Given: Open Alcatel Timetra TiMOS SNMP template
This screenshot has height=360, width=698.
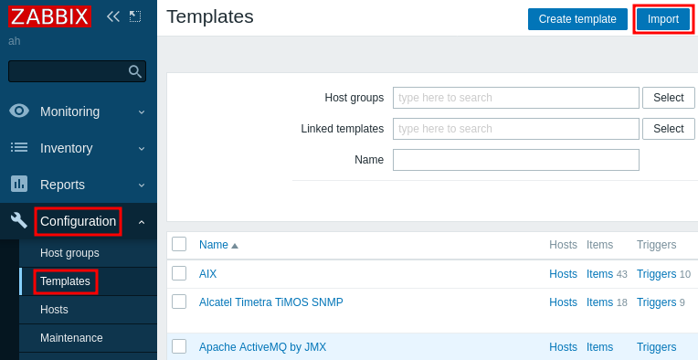Looking at the screenshot, I should (x=271, y=302).
